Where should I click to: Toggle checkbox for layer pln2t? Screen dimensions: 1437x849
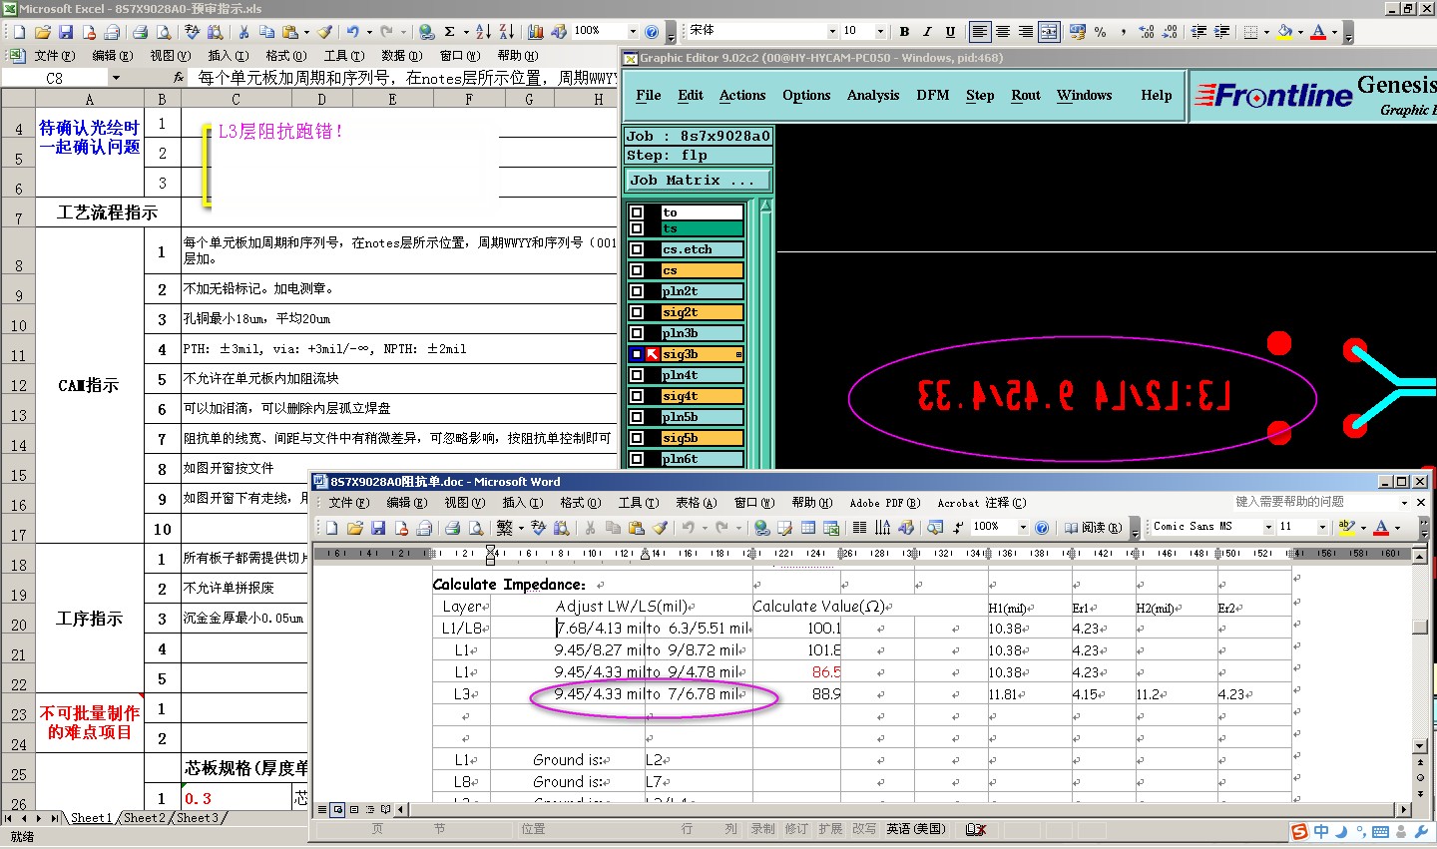pyautogui.click(x=637, y=291)
